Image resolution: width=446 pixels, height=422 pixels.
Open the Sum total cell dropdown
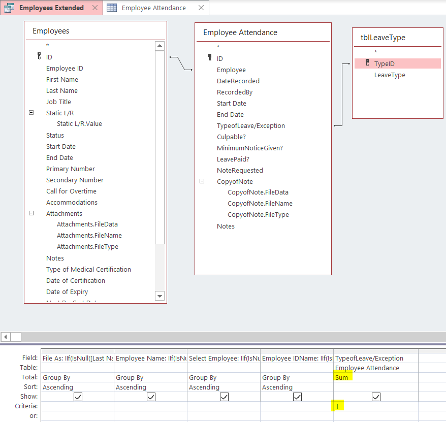tap(375, 377)
